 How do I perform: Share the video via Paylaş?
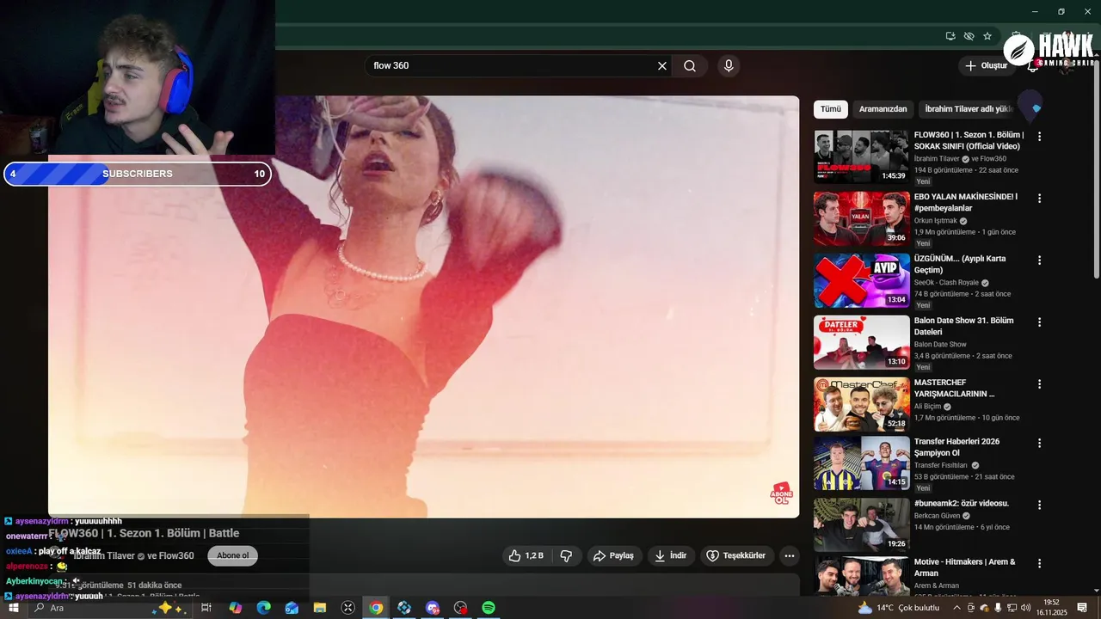615,556
